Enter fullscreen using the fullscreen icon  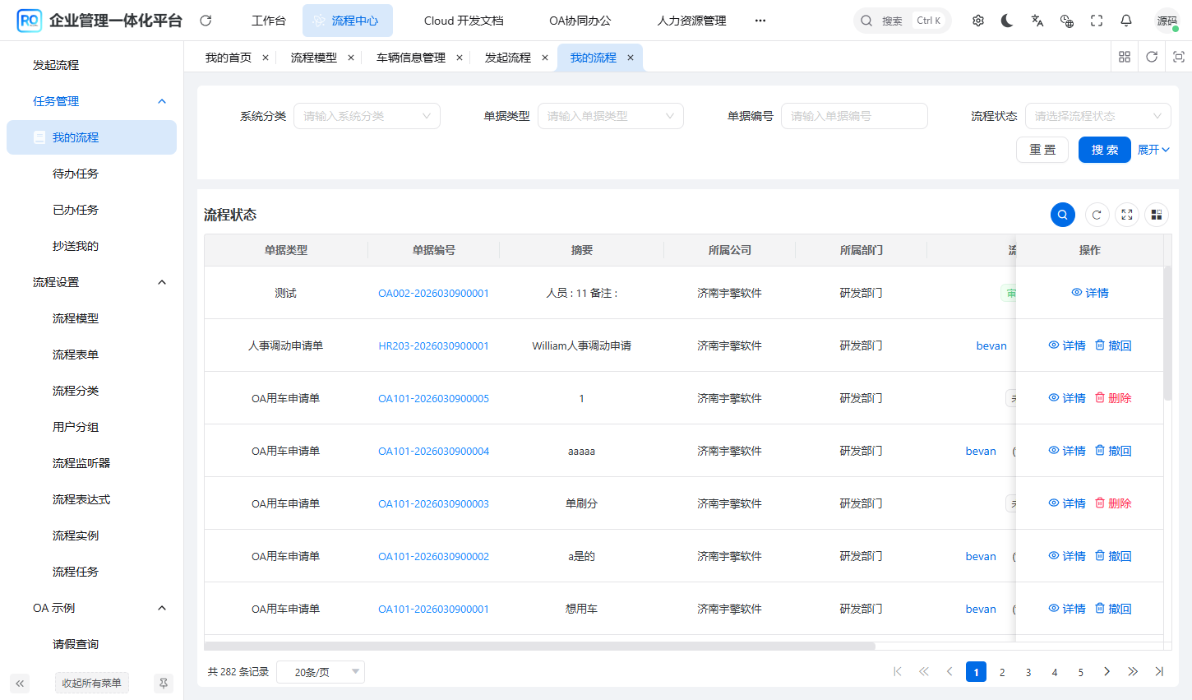[1096, 21]
